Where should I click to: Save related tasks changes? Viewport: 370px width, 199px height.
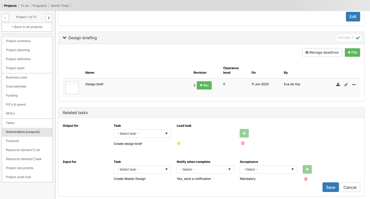pos(330,187)
